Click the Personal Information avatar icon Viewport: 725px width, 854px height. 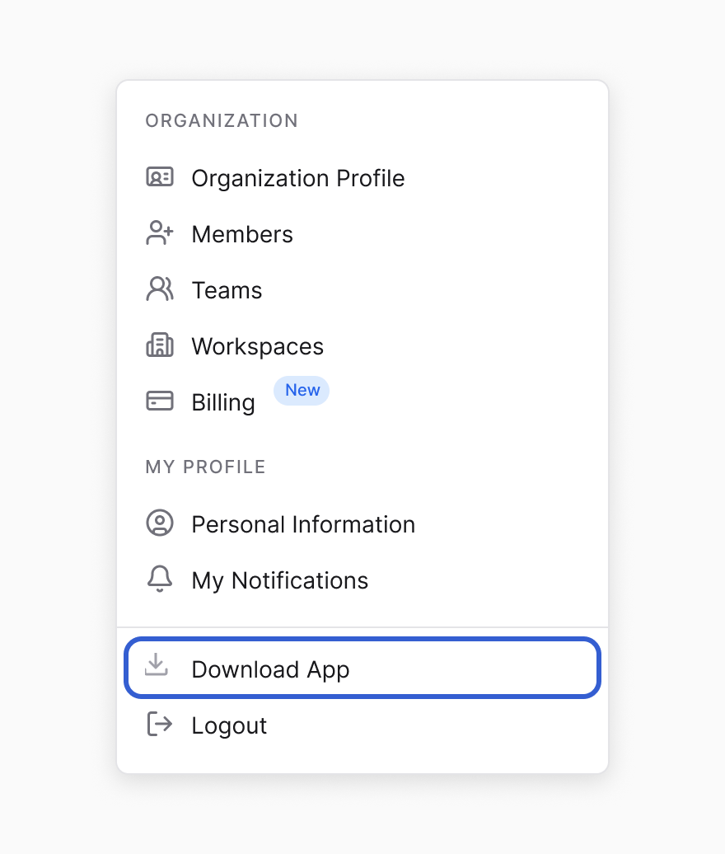click(x=160, y=523)
